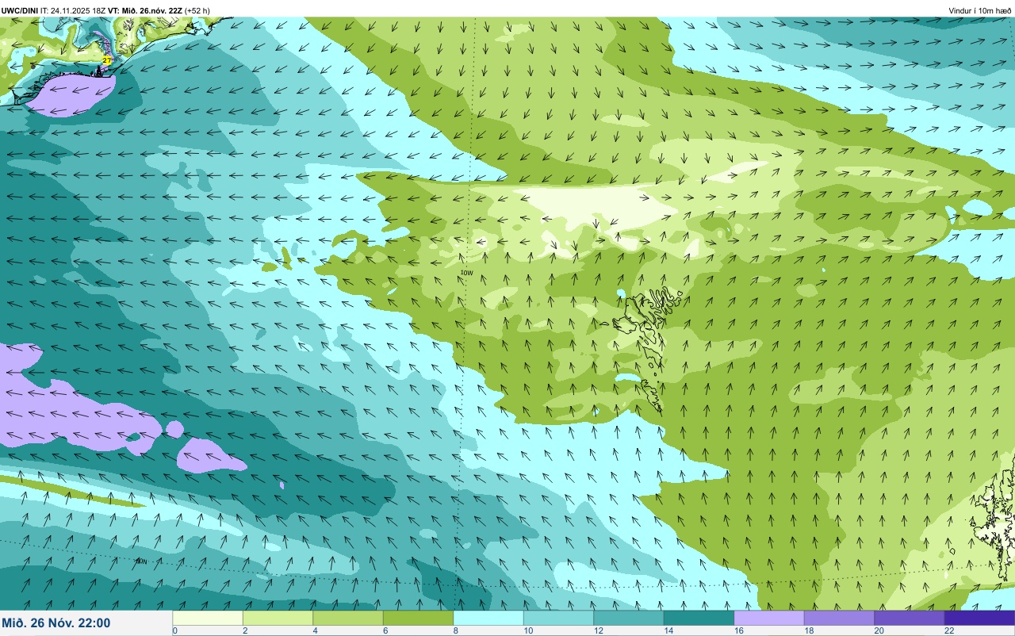
Task: Click the 'Mið. 26.nóv. 22Z' valid time text
Action: pyautogui.click(x=151, y=10)
